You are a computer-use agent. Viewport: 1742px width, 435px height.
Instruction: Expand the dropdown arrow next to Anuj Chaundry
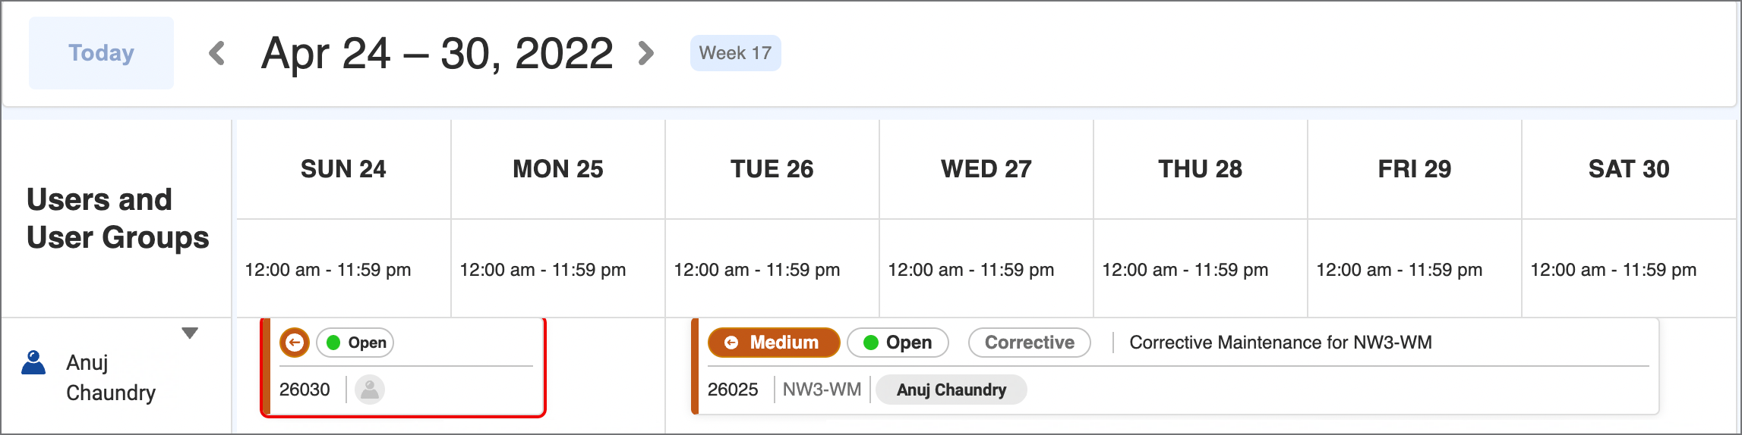190,333
